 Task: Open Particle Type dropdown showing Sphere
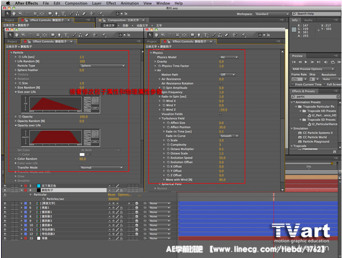[x=102, y=65]
